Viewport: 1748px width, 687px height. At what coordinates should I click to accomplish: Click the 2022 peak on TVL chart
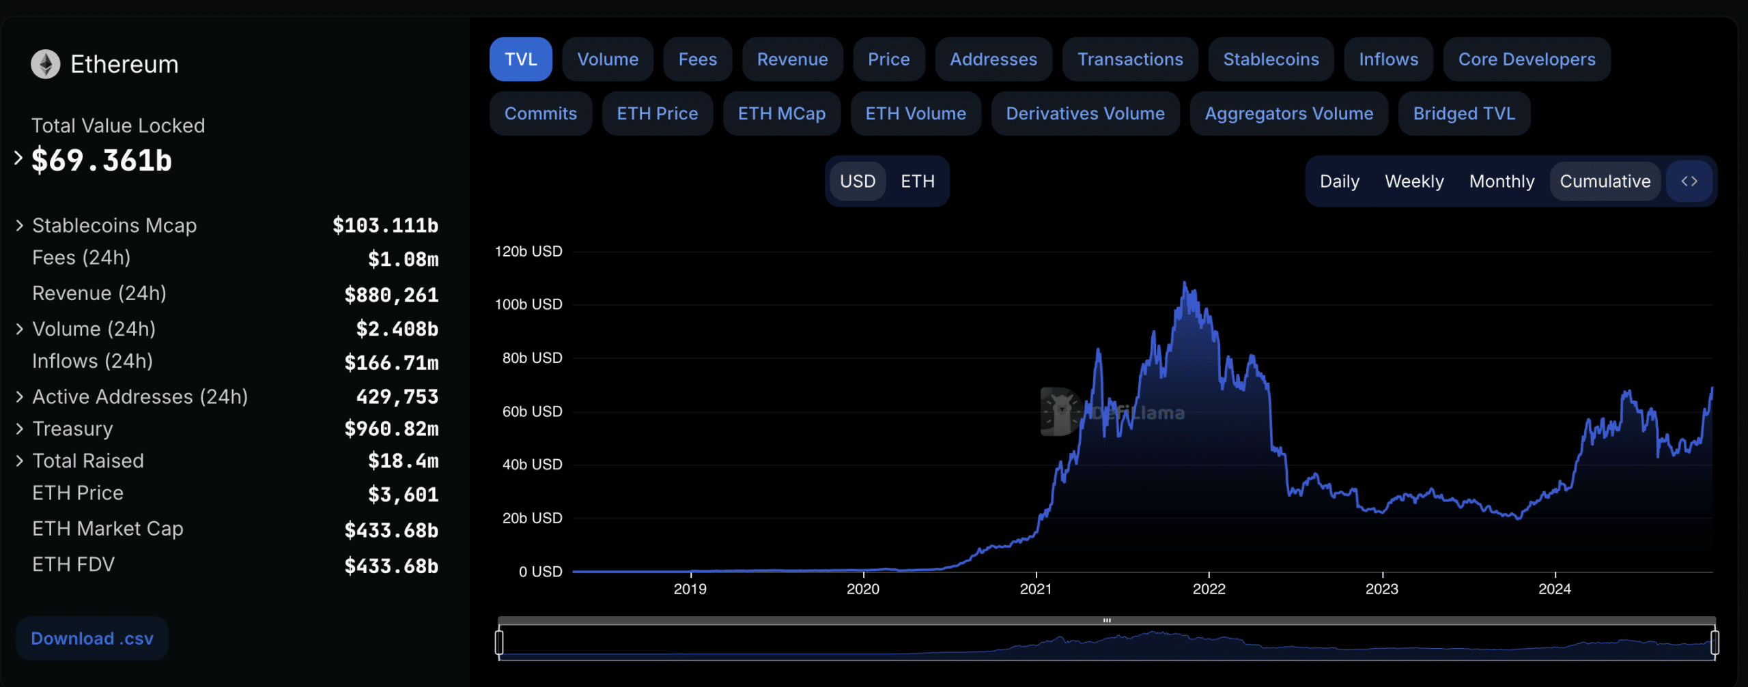click(1185, 282)
